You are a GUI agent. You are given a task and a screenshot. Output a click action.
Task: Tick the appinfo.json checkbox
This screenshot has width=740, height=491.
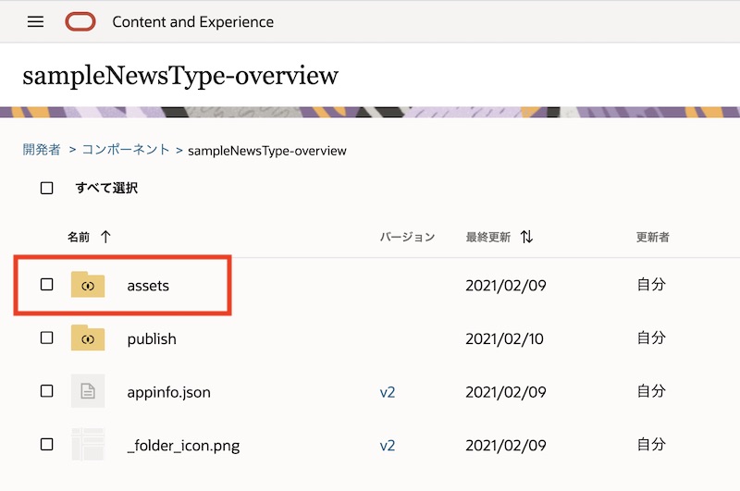(x=47, y=391)
